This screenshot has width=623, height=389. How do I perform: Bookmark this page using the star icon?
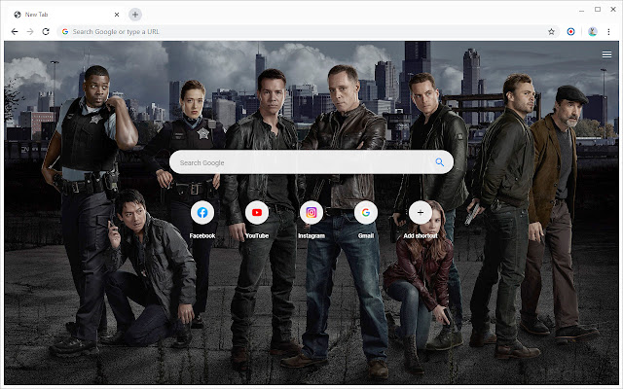coord(551,31)
